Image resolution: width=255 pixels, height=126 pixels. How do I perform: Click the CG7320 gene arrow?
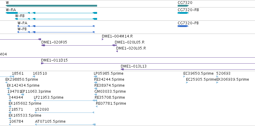(x=183, y=6)
